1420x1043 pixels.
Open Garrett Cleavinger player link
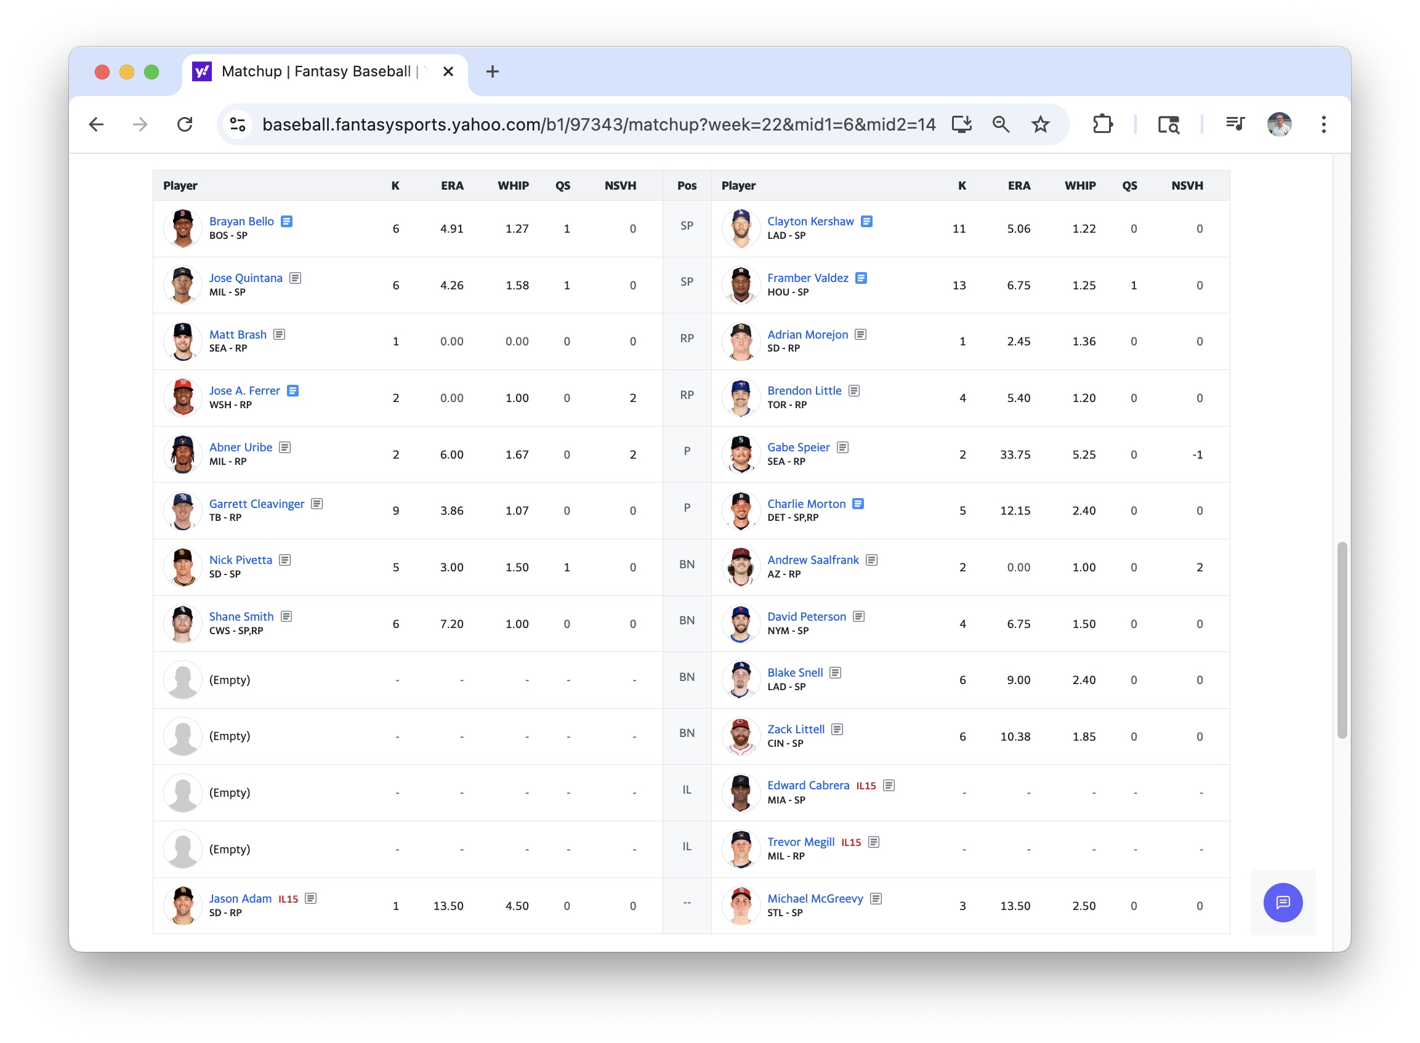pyautogui.click(x=256, y=504)
